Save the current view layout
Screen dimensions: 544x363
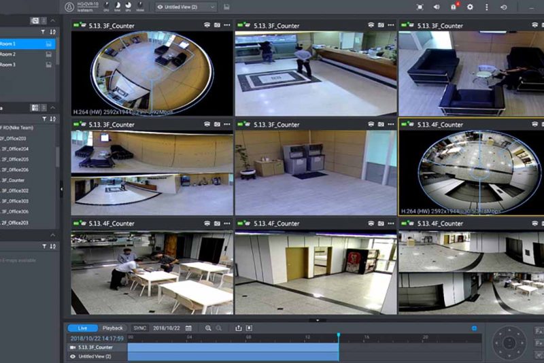(x=226, y=7)
